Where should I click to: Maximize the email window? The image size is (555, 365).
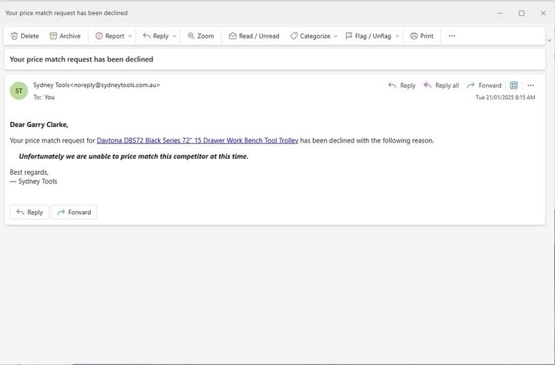tap(521, 13)
